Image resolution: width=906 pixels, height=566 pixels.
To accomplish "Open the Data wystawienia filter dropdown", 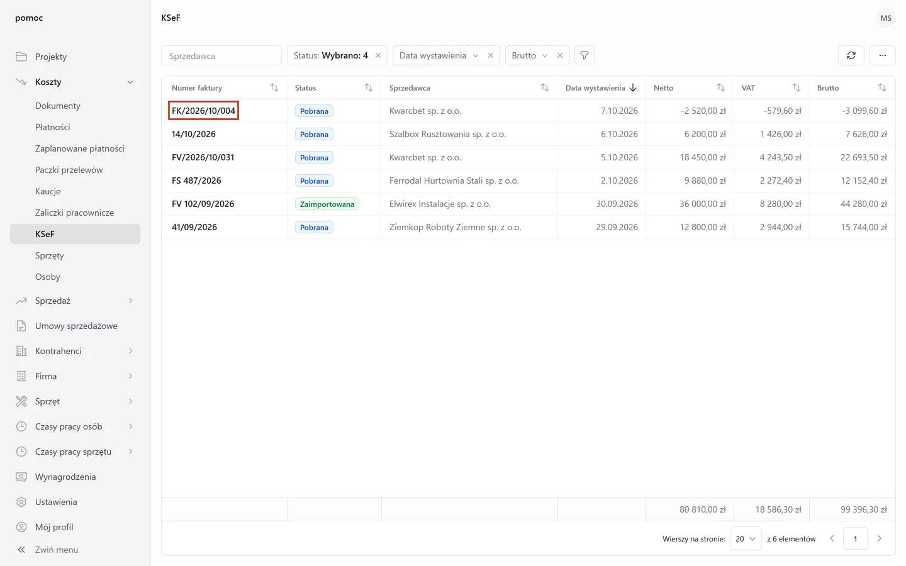I will tap(439, 55).
